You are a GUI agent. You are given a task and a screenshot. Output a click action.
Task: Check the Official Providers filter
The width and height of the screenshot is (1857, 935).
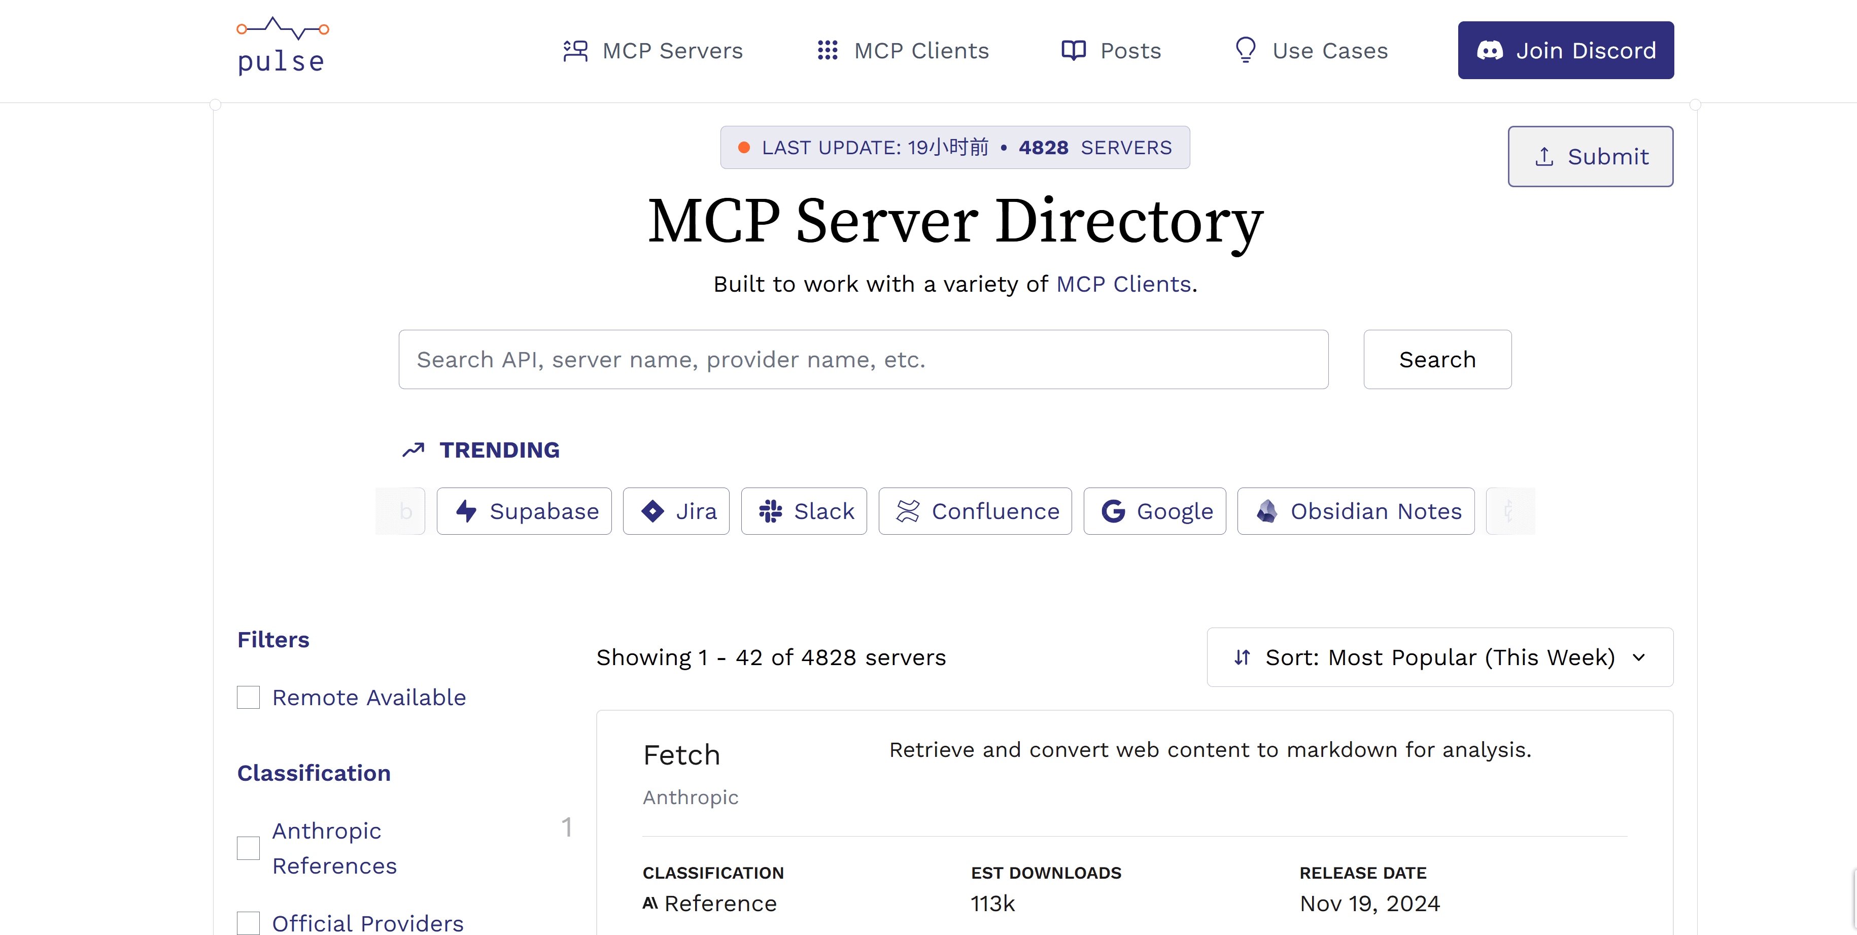click(x=248, y=923)
